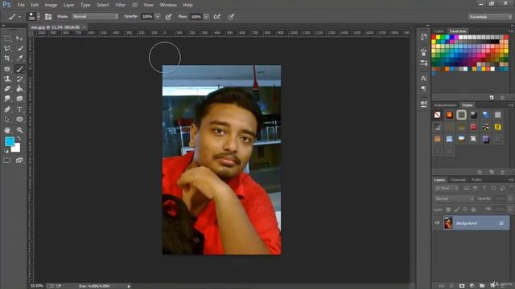515x289 pixels.
Task: Open the Flow slider dropdown arrow
Action: [x=206, y=16]
